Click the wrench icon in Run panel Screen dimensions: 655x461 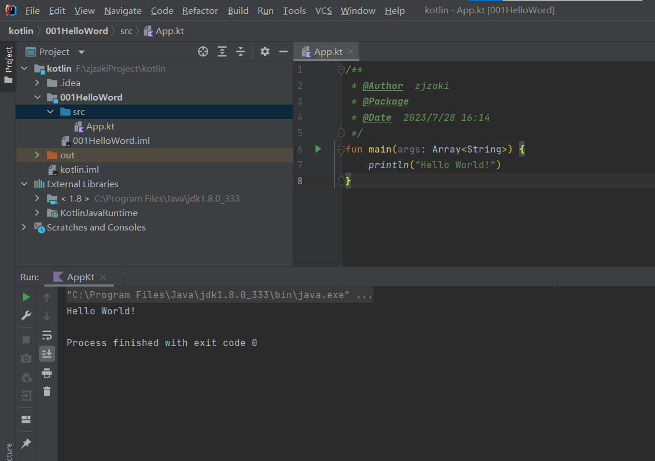click(26, 315)
